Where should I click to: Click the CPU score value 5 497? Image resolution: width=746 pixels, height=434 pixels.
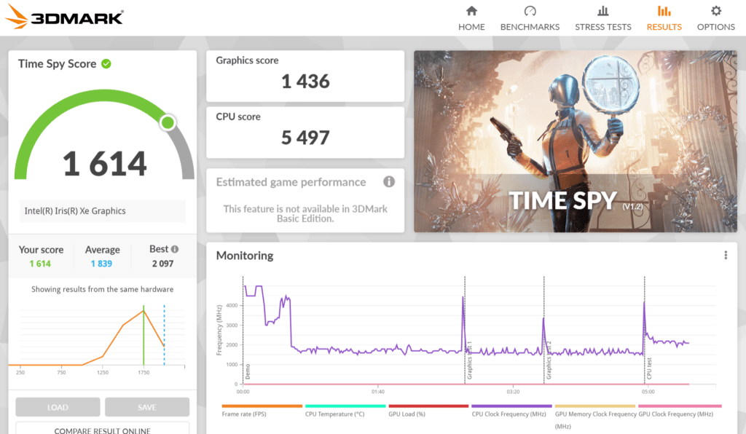click(305, 138)
